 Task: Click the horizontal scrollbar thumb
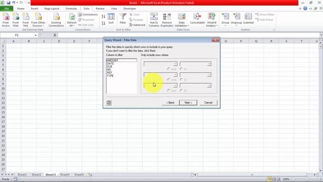(x=252, y=174)
